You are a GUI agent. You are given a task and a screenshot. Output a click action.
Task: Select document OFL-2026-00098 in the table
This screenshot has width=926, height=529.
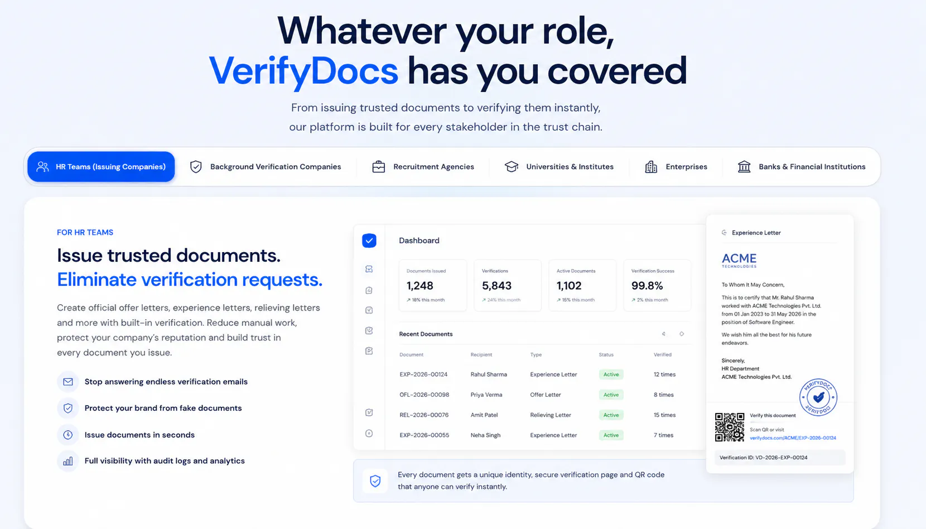(x=424, y=395)
